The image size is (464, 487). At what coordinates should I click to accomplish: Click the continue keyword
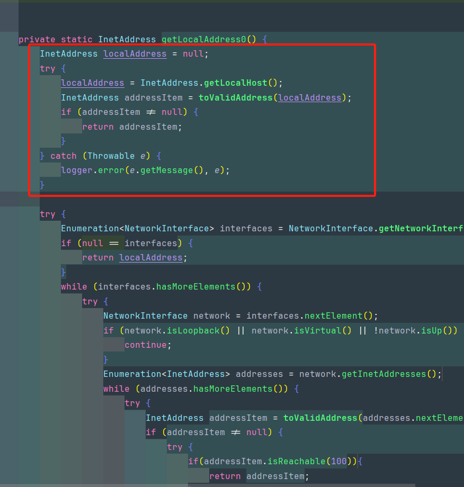(146, 345)
